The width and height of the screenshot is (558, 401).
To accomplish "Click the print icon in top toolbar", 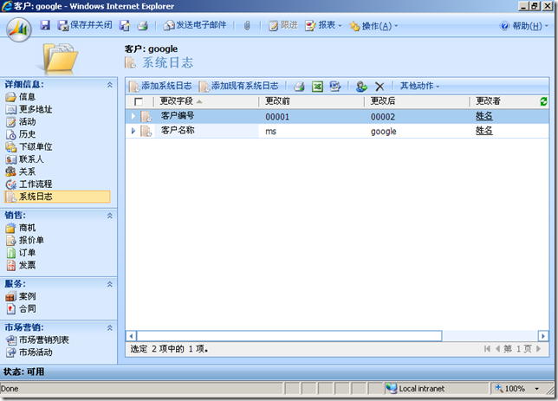I will 143,25.
